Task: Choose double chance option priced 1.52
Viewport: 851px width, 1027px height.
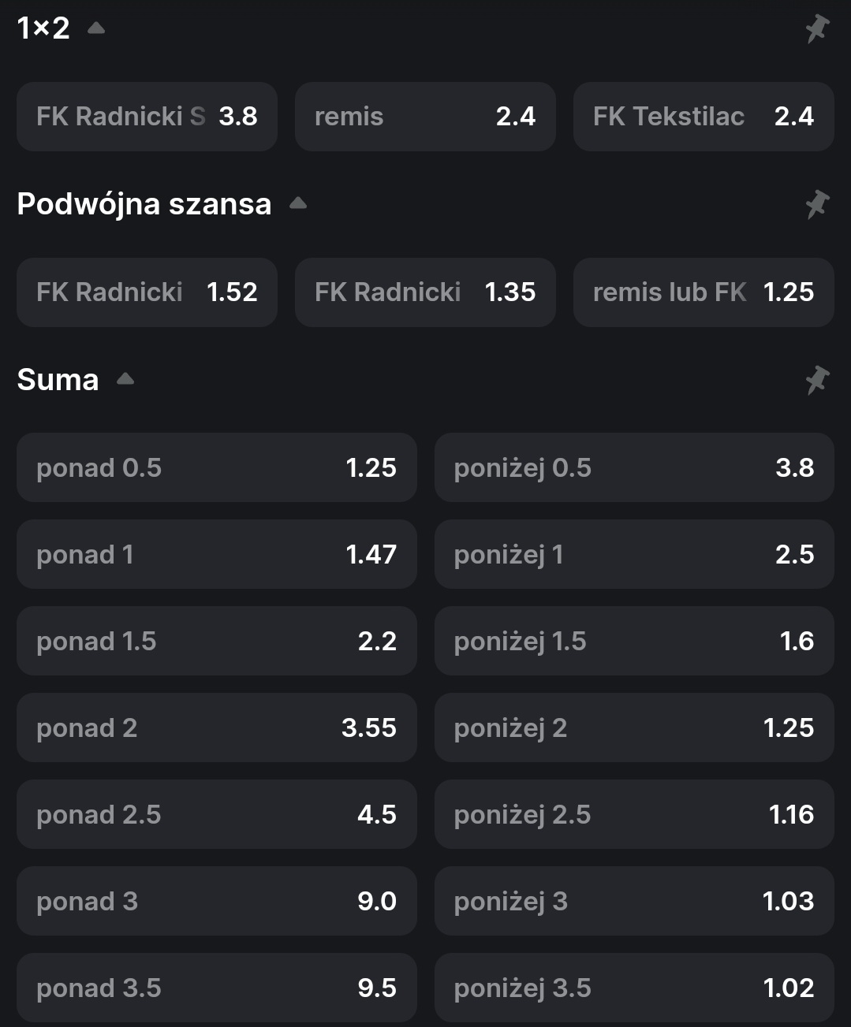Action: [147, 292]
